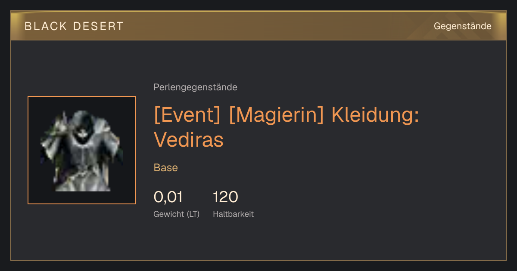Open the Gegenstände link in header
Viewport: 517px width, 271px height.
pyautogui.click(x=462, y=26)
